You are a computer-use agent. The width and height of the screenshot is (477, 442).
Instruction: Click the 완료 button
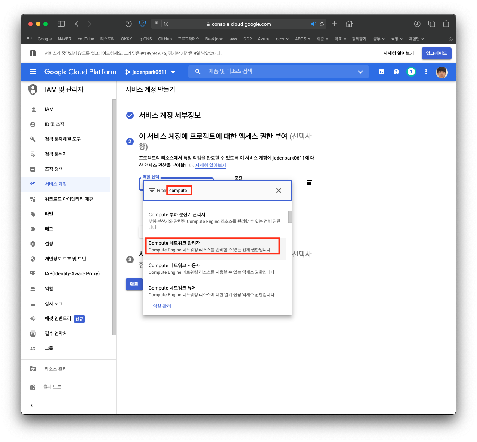click(134, 284)
